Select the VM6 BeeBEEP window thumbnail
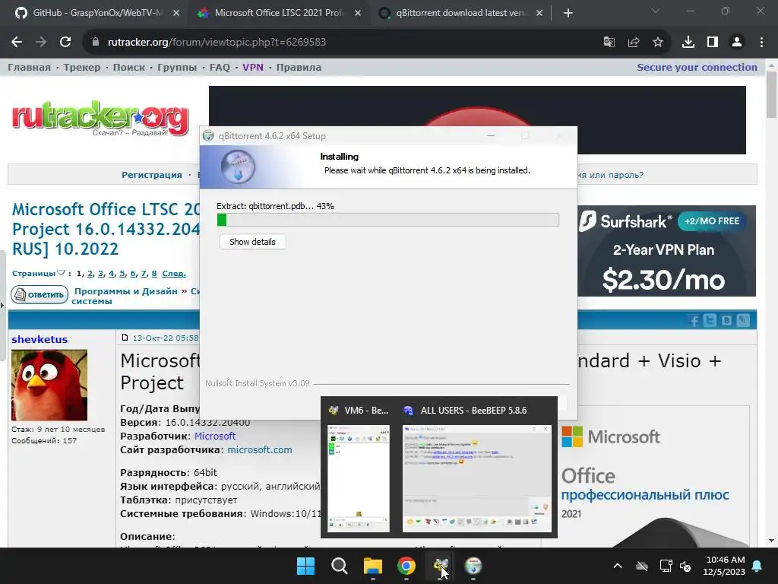This screenshot has height=584, width=778. (x=359, y=468)
